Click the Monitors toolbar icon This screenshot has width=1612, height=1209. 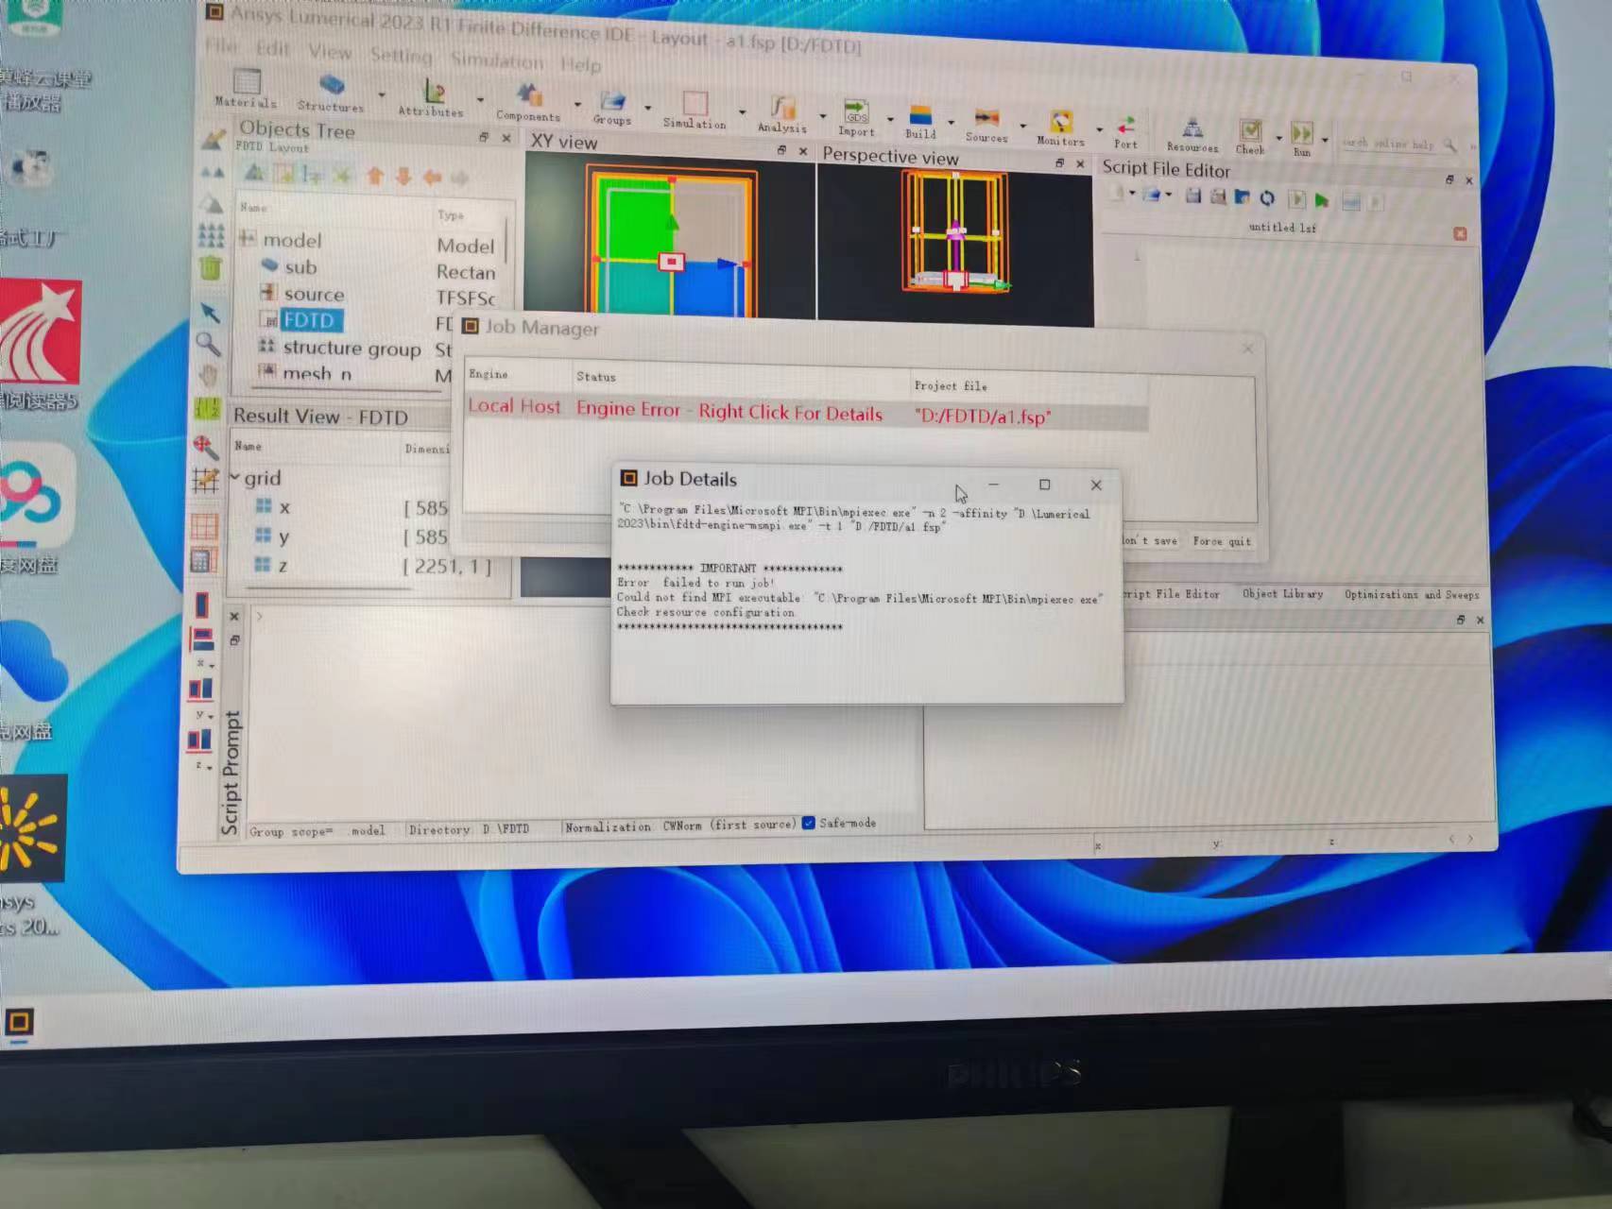click(1061, 122)
